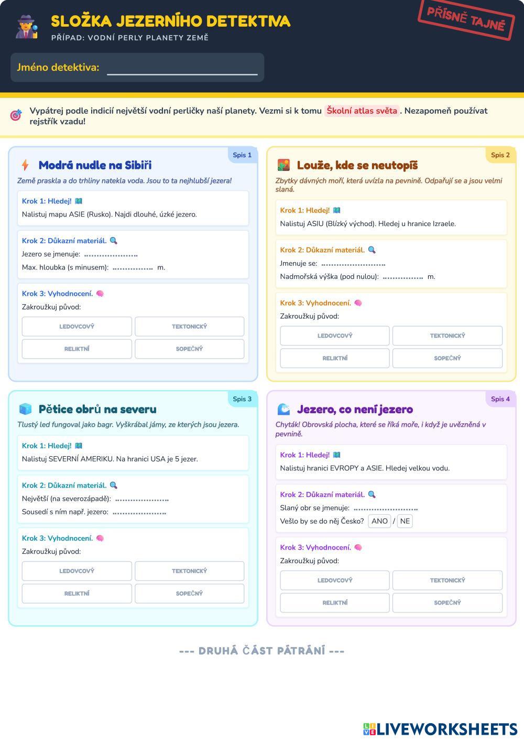This screenshot has width=524, height=742.
Task: Click the detective emoji icon in header
Action: 26,27
